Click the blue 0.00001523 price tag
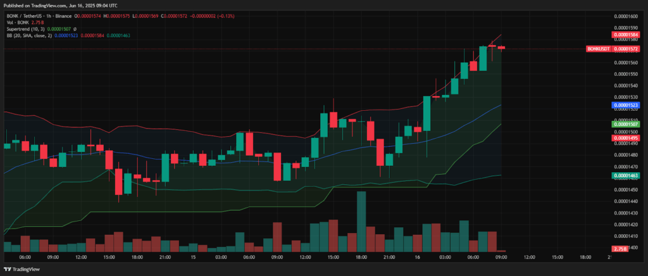Screen dimensions: 648x276 point(626,105)
